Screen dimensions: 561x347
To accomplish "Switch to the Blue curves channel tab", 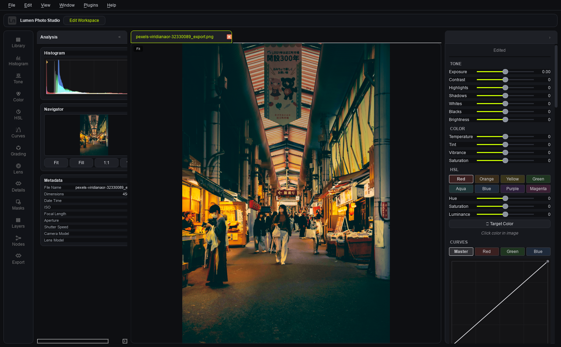I will tap(538, 252).
